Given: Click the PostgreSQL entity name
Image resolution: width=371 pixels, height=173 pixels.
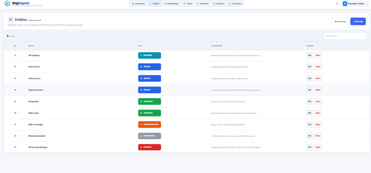Looking at the screenshot, I should coord(33,101).
